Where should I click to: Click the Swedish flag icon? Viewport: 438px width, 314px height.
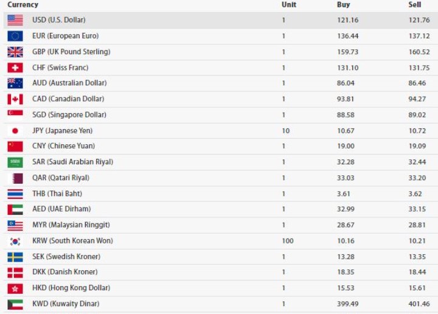pyautogui.click(x=15, y=257)
